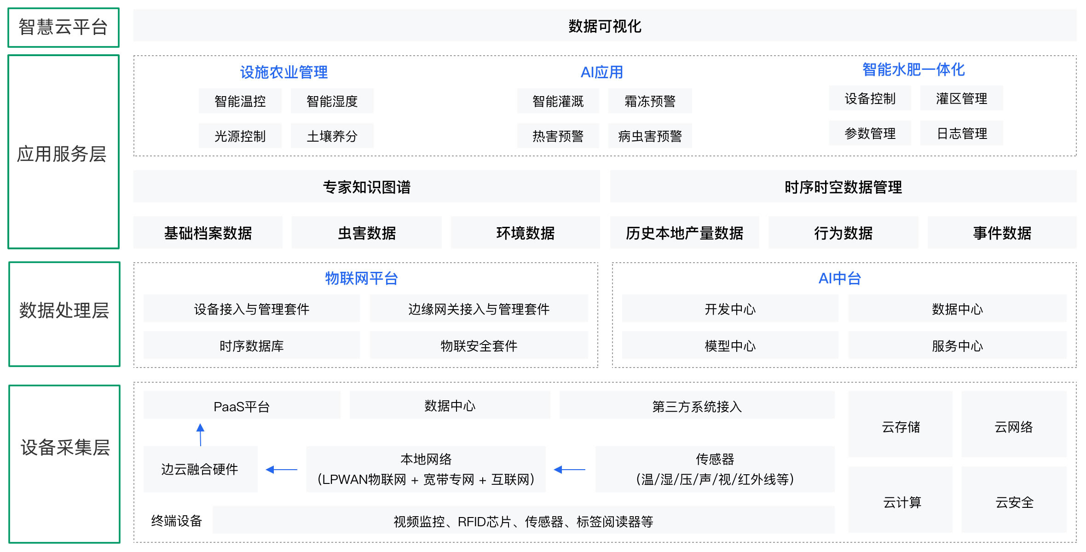Viewport: 1086px width, 552px height.
Task: Click the 专家知识图谱 block
Action: [367, 187]
